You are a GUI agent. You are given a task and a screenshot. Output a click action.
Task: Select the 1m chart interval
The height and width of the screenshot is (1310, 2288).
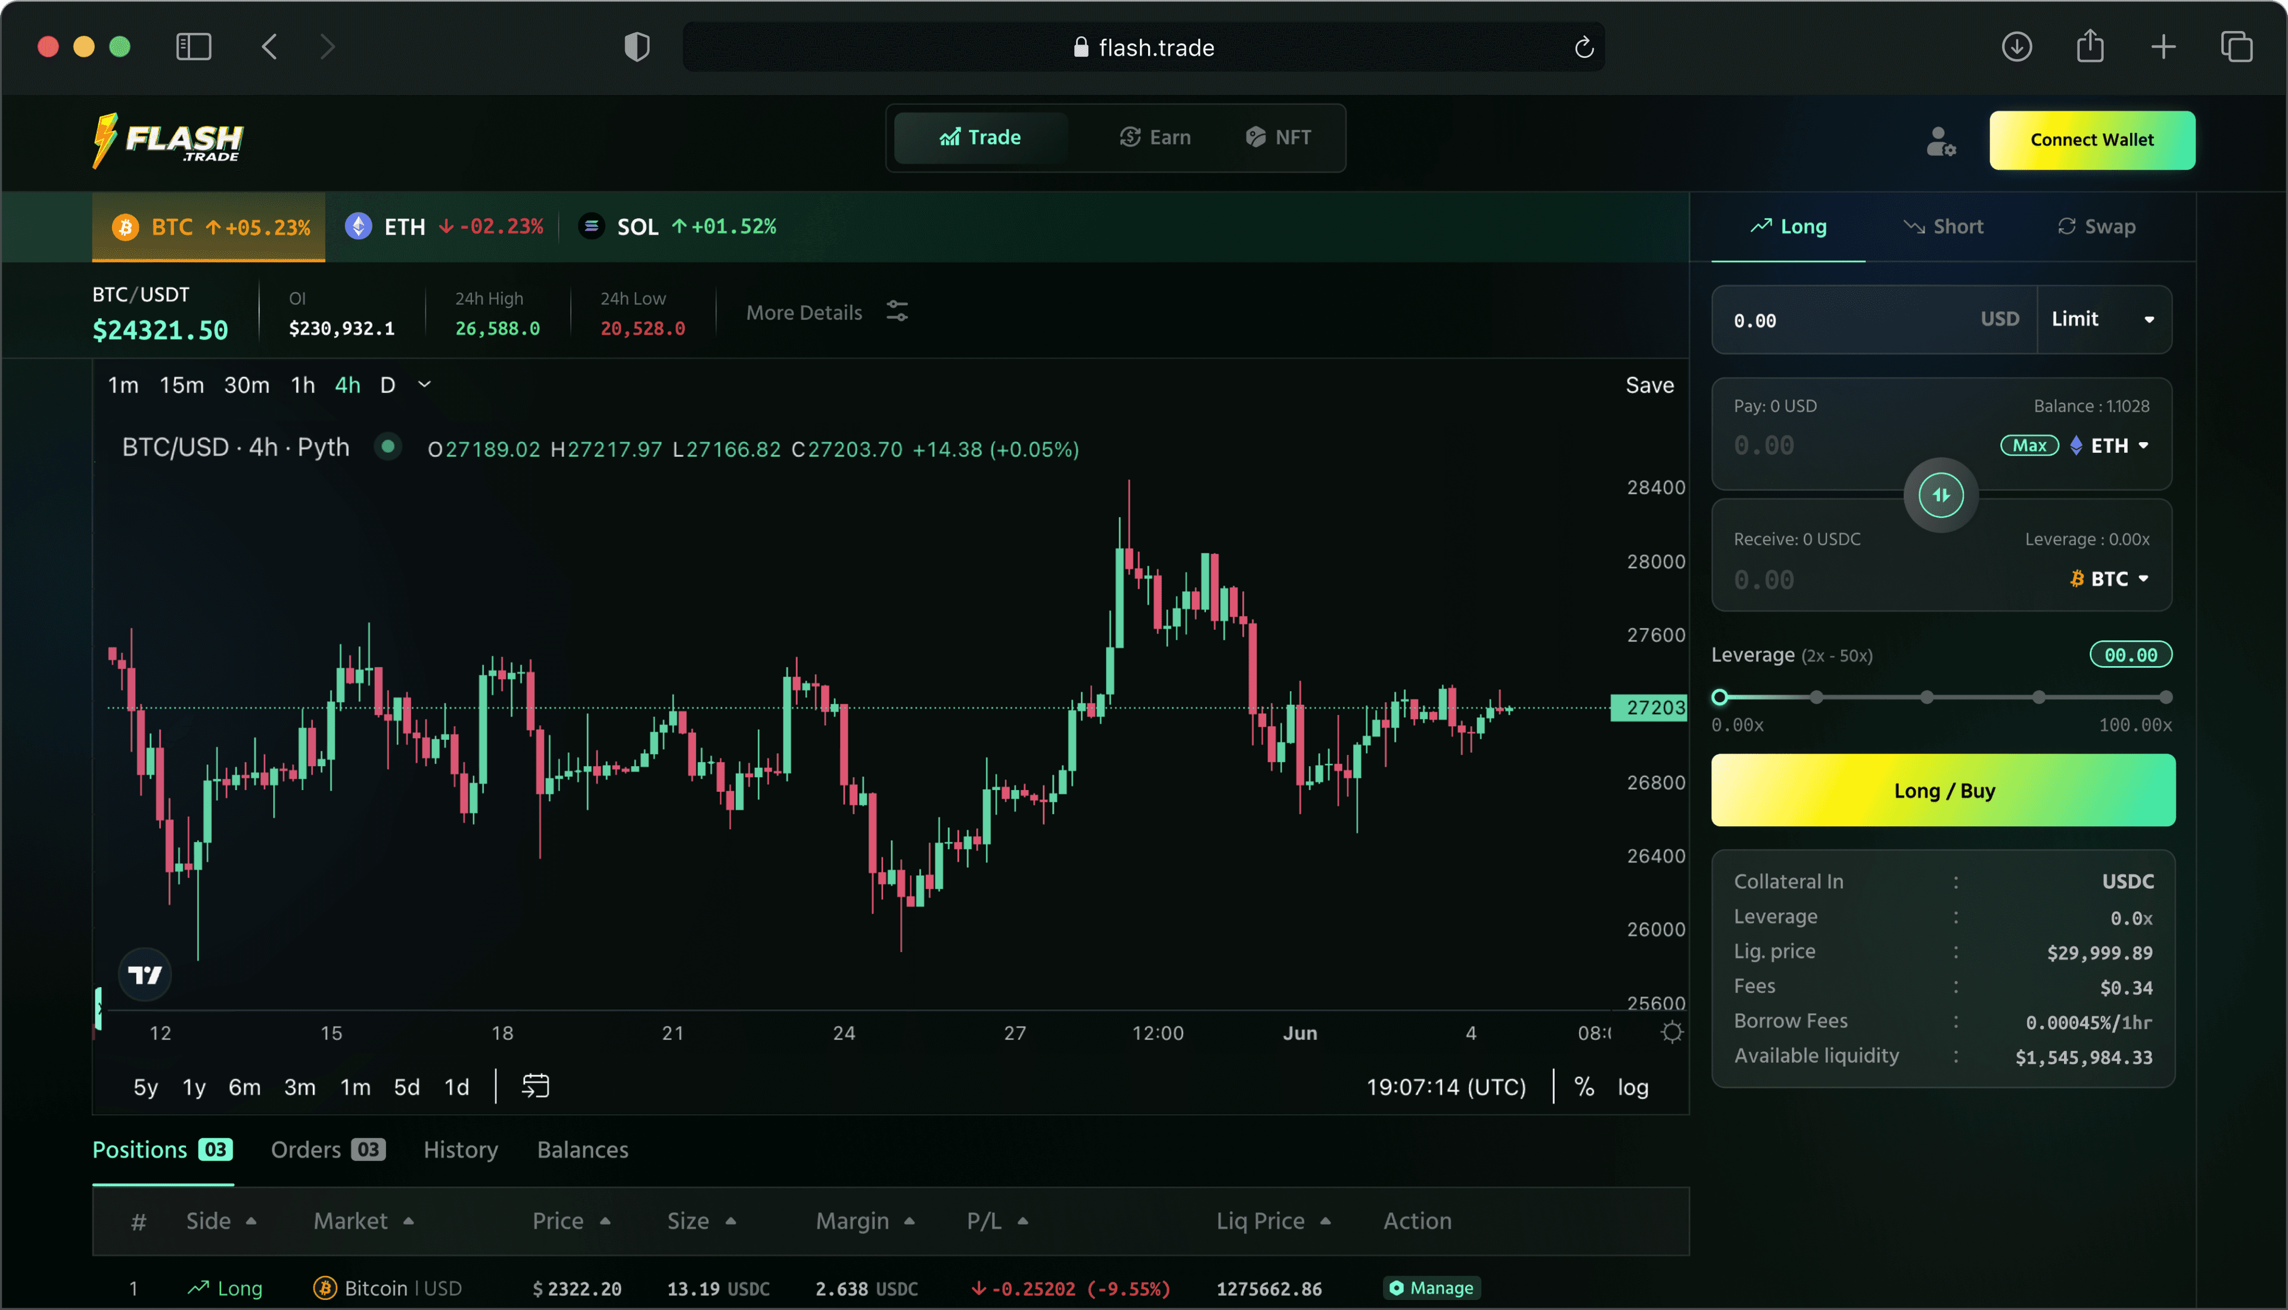click(123, 385)
